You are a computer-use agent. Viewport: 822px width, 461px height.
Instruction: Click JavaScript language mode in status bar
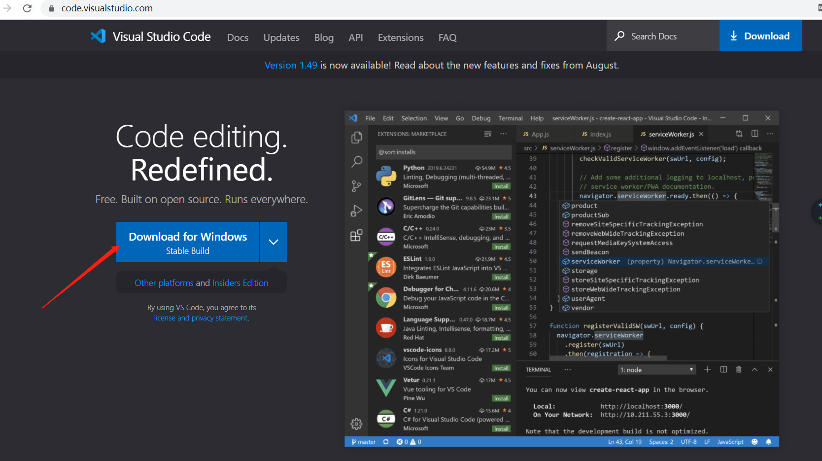(x=730, y=442)
